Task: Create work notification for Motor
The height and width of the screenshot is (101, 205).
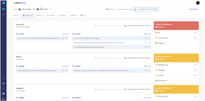Action: tap(108, 58)
